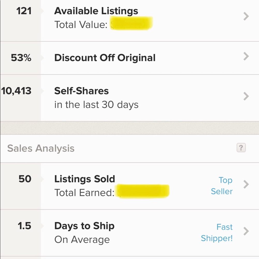
Task: Open the Sales Analysis help question-mark icon
Action: coord(241,148)
